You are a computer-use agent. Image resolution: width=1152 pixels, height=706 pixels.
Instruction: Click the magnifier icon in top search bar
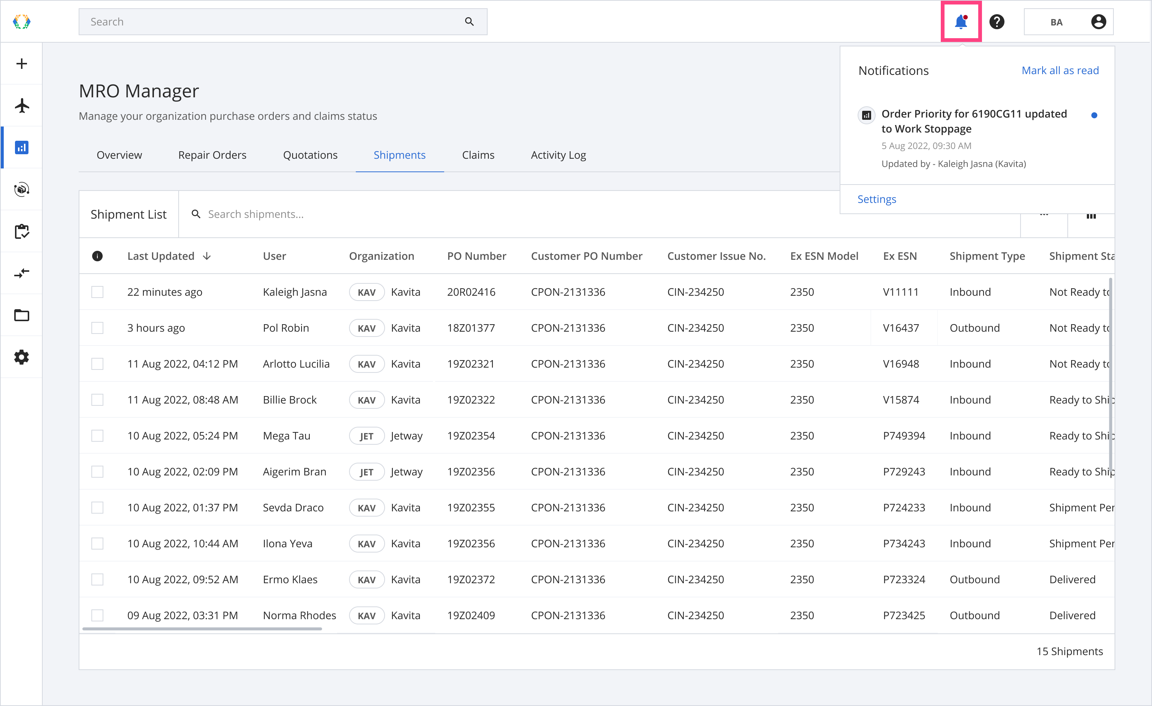click(x=469, y=21)
